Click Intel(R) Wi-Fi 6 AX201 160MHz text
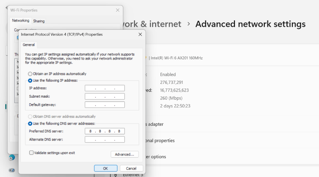This screenshot has height=177, width=319. [x=177, y=58]
